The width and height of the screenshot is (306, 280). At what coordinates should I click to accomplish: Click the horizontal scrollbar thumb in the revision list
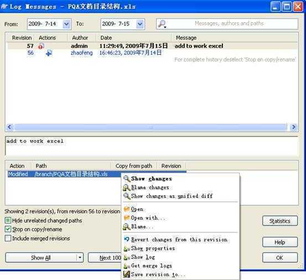(x=151, y=127)
